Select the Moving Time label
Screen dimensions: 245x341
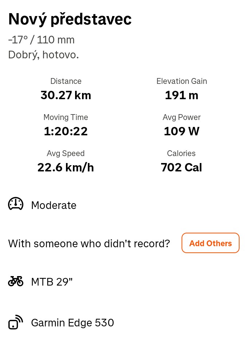(x=66, y=117)
